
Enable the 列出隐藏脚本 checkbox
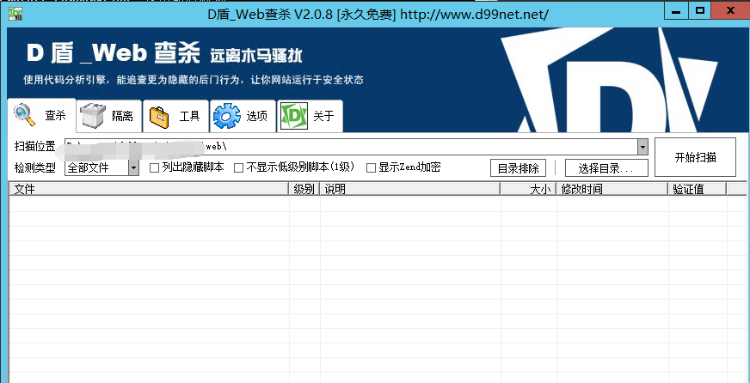[155, 168]
